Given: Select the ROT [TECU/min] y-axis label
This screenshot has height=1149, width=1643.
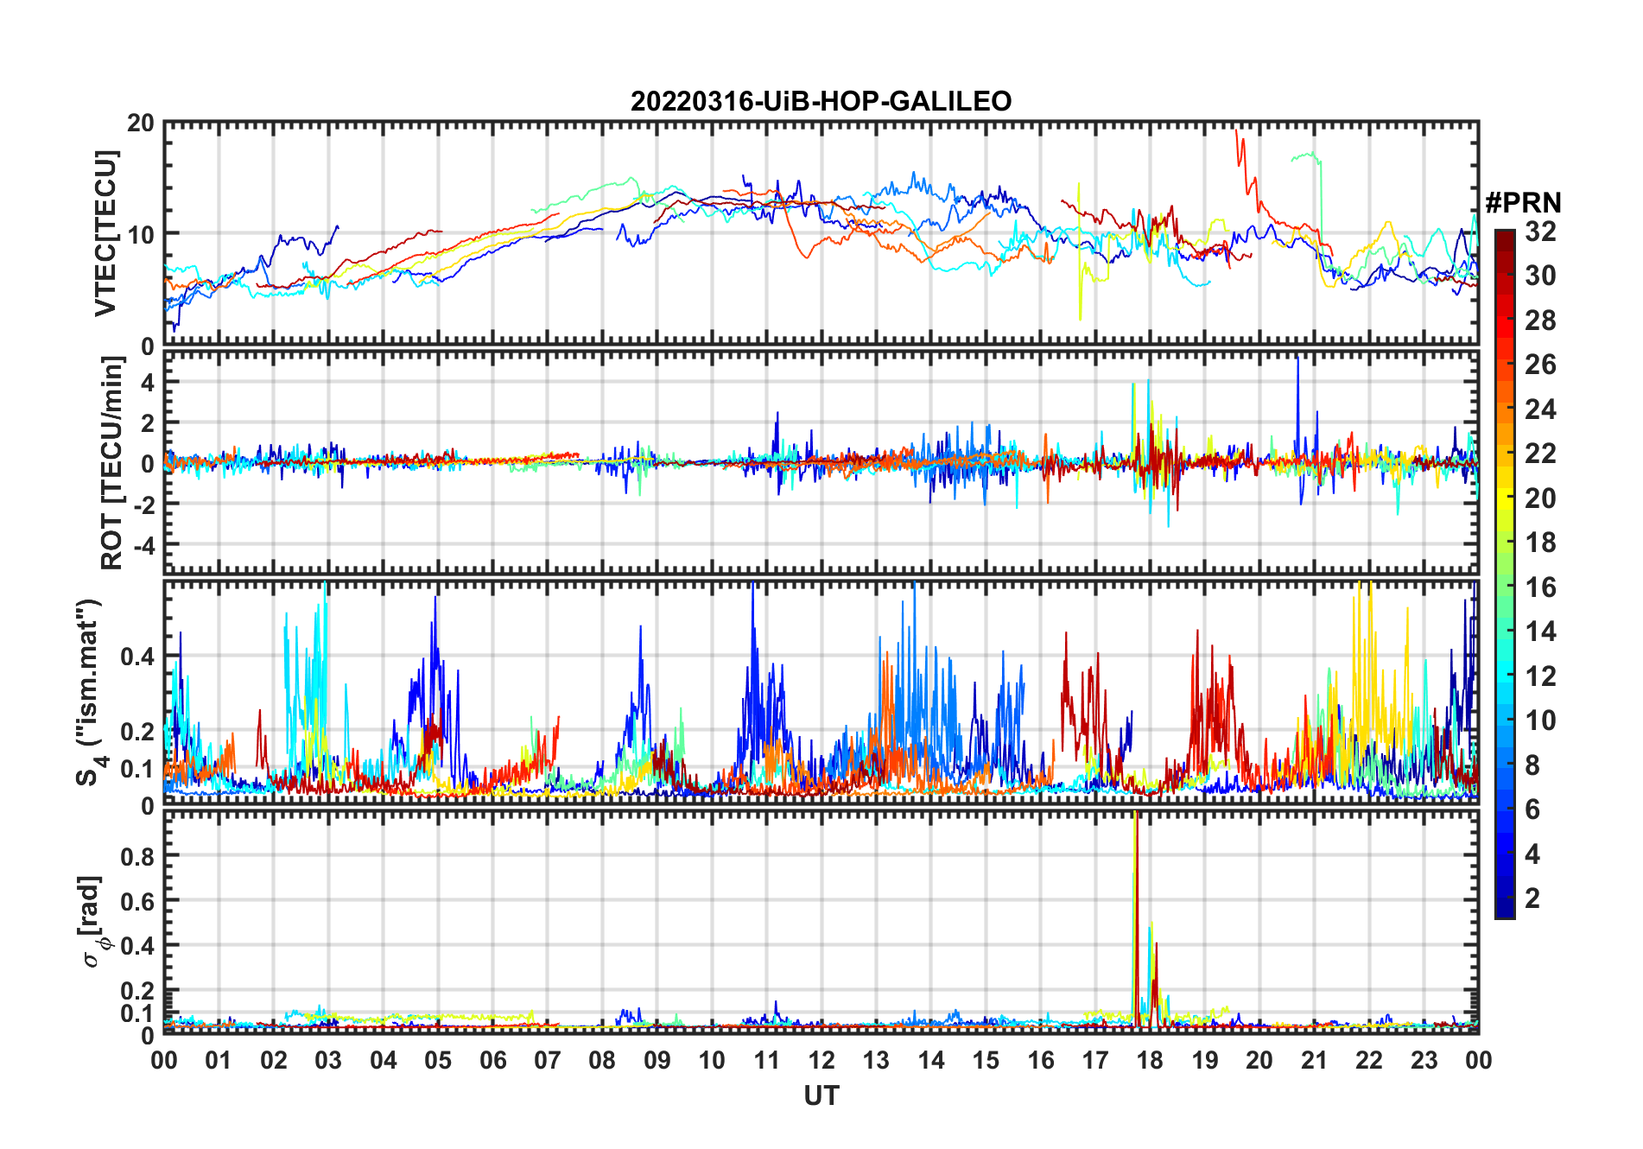Looking at the screenshot, I should point(111,463).
